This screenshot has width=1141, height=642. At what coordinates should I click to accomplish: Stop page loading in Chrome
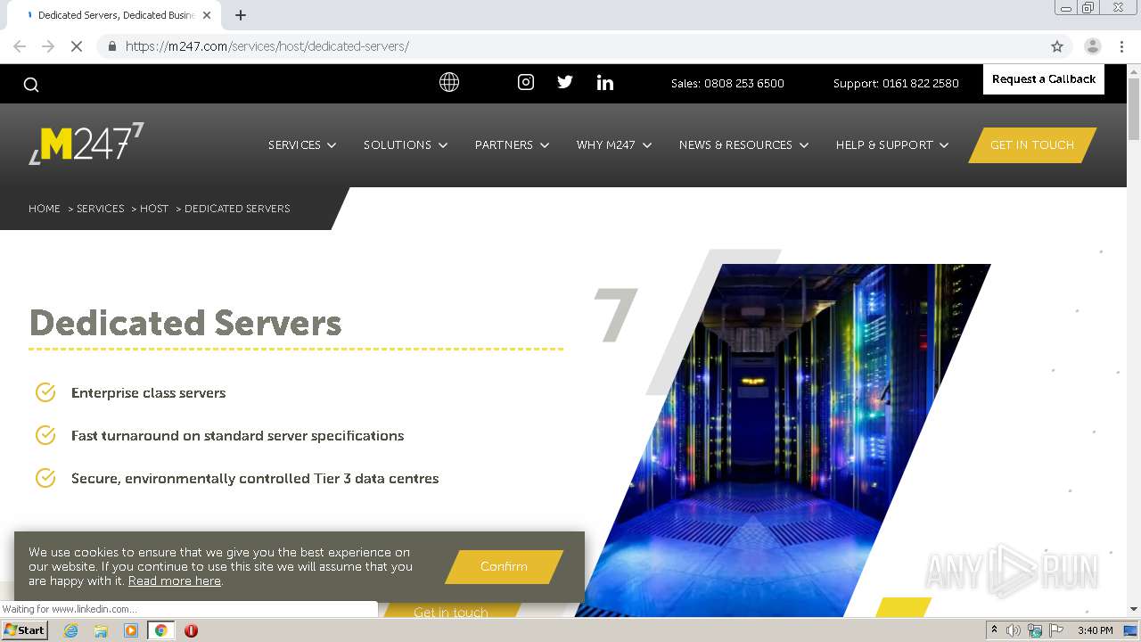(77, 46)
